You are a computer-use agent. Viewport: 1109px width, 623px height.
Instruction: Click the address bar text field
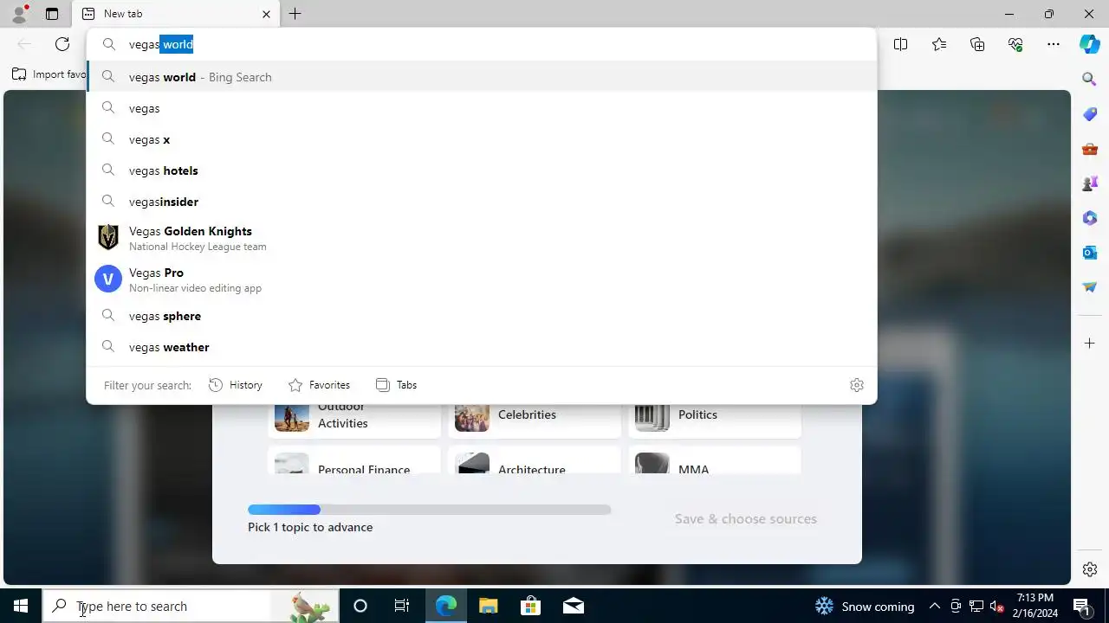pos(482,44)
